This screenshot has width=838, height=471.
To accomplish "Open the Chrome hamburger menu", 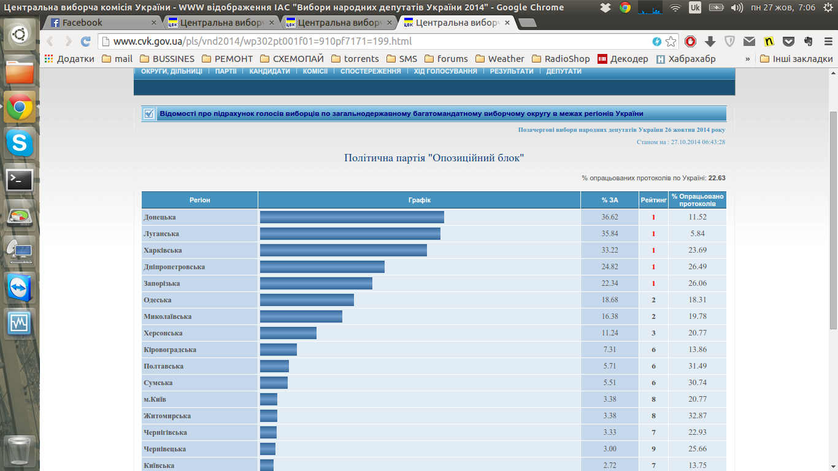I will tap(827, 42).
